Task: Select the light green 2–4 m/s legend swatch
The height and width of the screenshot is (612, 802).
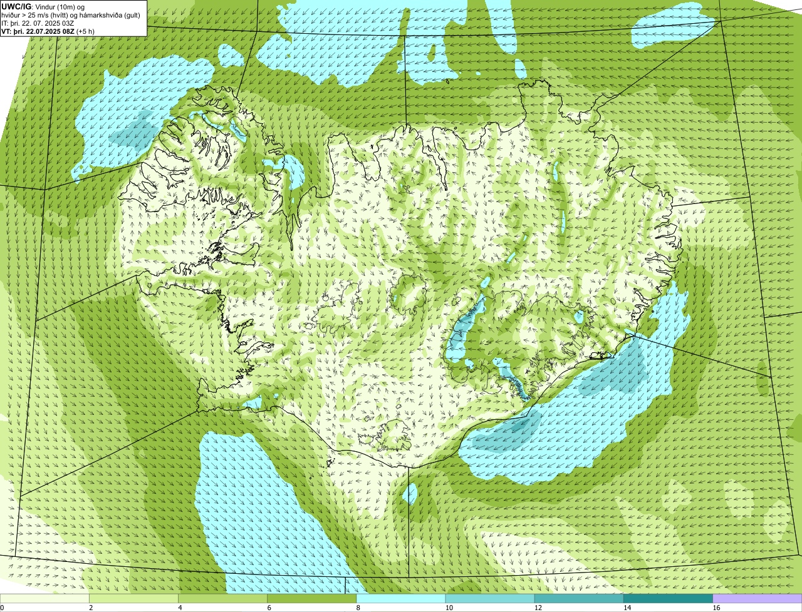Action: point(134,598)
